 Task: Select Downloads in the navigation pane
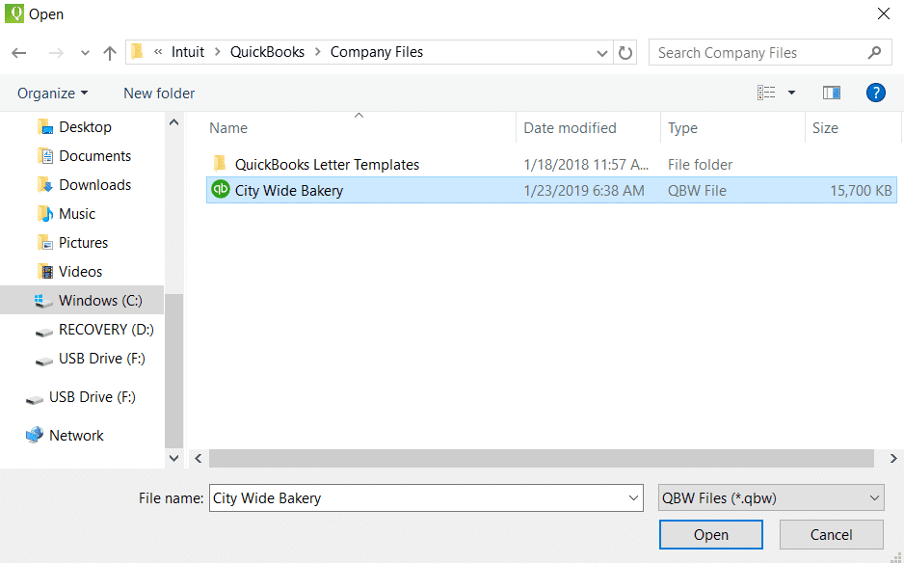95,184
